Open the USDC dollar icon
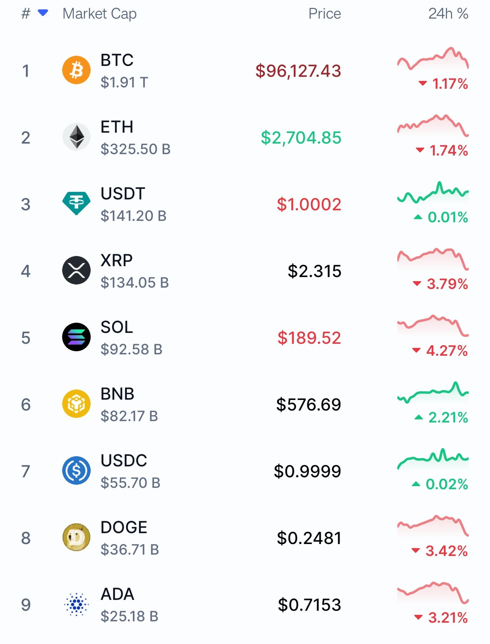 pos(77,470)
